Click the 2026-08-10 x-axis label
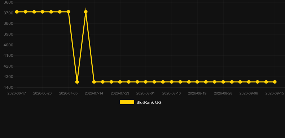The height and width of the screenshot is (138, 285). coord(172,93)
